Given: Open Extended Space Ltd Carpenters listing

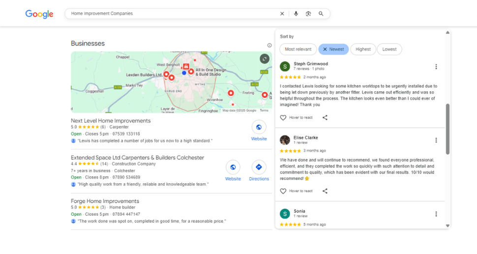Looking at the screenshot, I should pos(138,158).
